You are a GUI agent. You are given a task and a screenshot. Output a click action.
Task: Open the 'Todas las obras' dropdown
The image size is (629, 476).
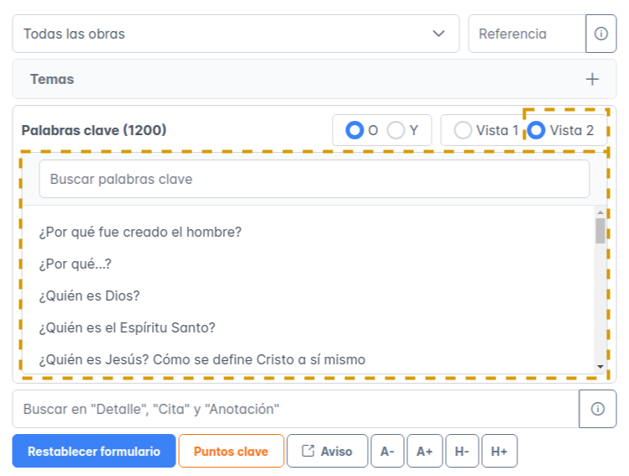coord(235,34)
